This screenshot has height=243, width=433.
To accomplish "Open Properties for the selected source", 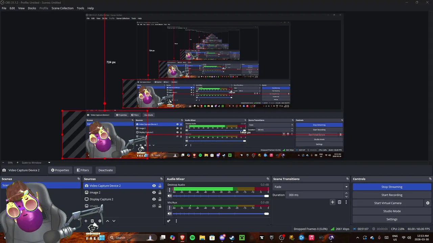I will pos(60,170).
